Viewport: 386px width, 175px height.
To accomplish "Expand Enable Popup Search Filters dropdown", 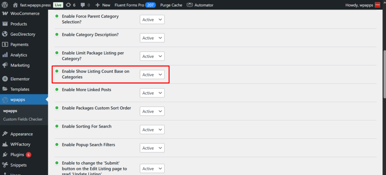I will click(x=152, y=148).
